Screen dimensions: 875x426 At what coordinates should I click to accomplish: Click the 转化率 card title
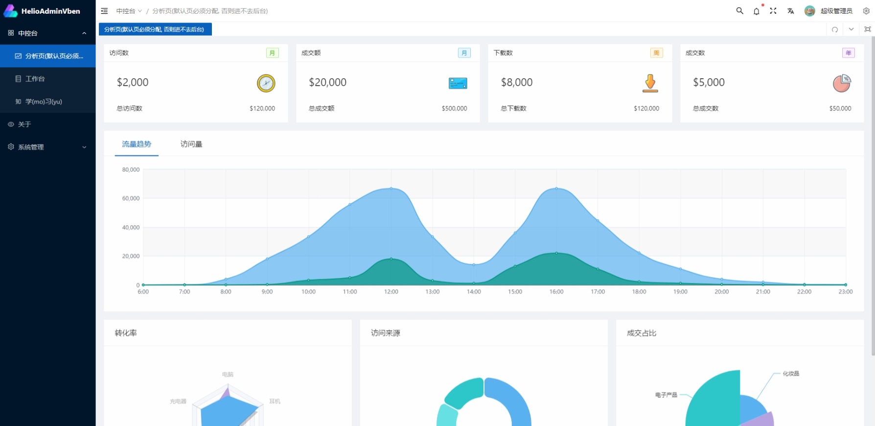coord(126,333)
